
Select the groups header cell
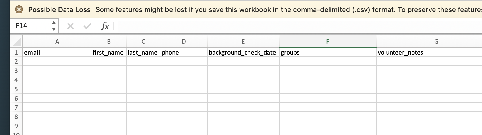coord(328,52)
